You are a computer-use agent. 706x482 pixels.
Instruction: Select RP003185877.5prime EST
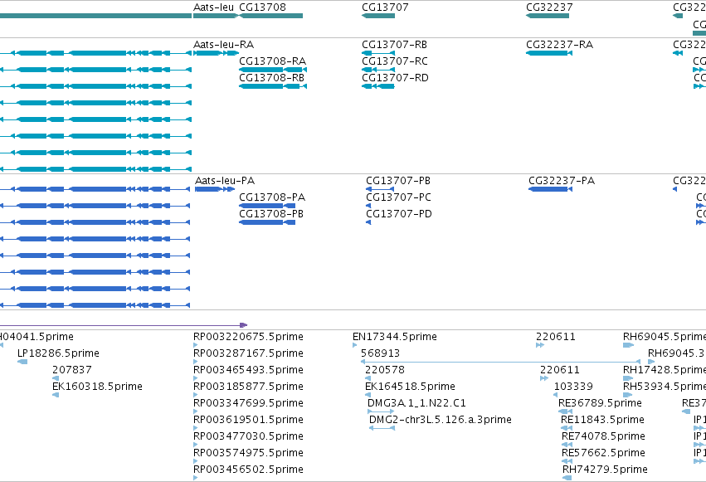[x=248, y=387]
